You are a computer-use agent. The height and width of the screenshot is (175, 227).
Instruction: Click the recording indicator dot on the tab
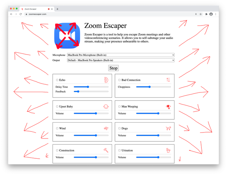49,9
